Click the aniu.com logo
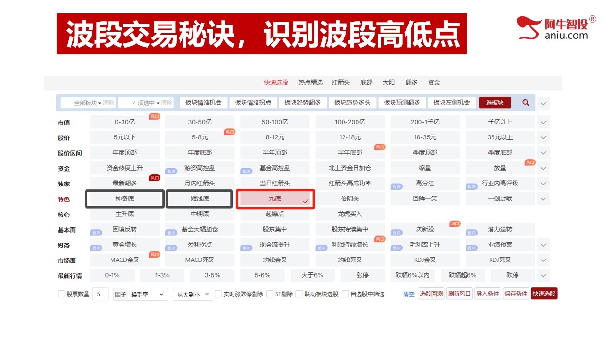This screenshot has height=346, width=615. [x=557, y=28]
